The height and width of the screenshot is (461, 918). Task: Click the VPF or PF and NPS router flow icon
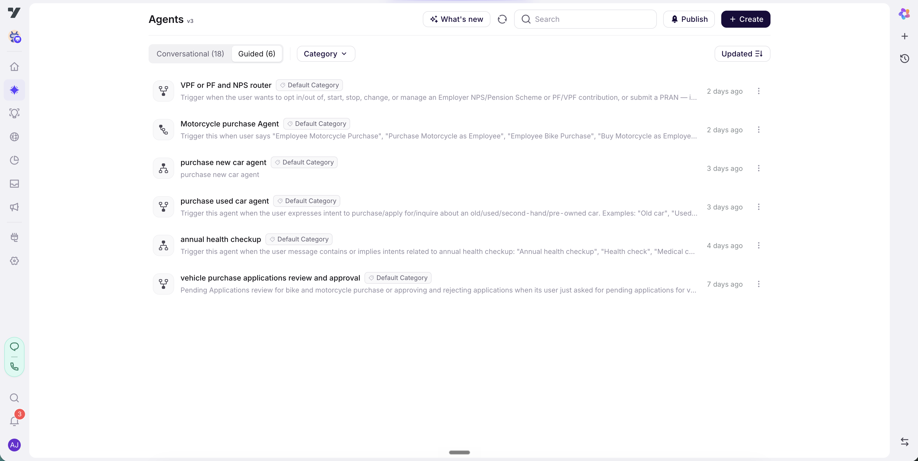pos(163,91)
